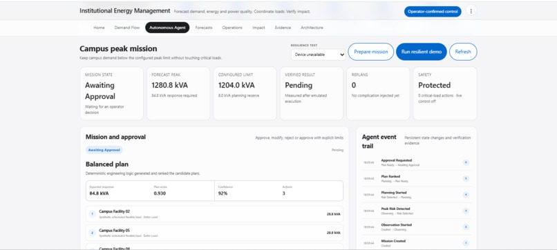
Task: Click the Plan Ranked event entry
Action: 416,179
